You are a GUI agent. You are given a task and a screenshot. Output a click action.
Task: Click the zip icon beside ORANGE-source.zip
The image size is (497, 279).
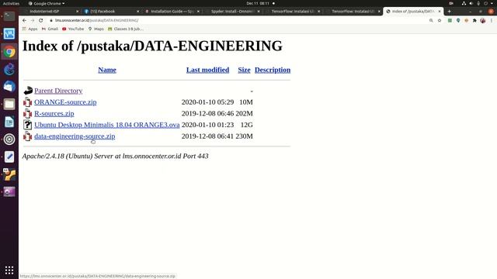pyautogui.click(x=28, y=102)
